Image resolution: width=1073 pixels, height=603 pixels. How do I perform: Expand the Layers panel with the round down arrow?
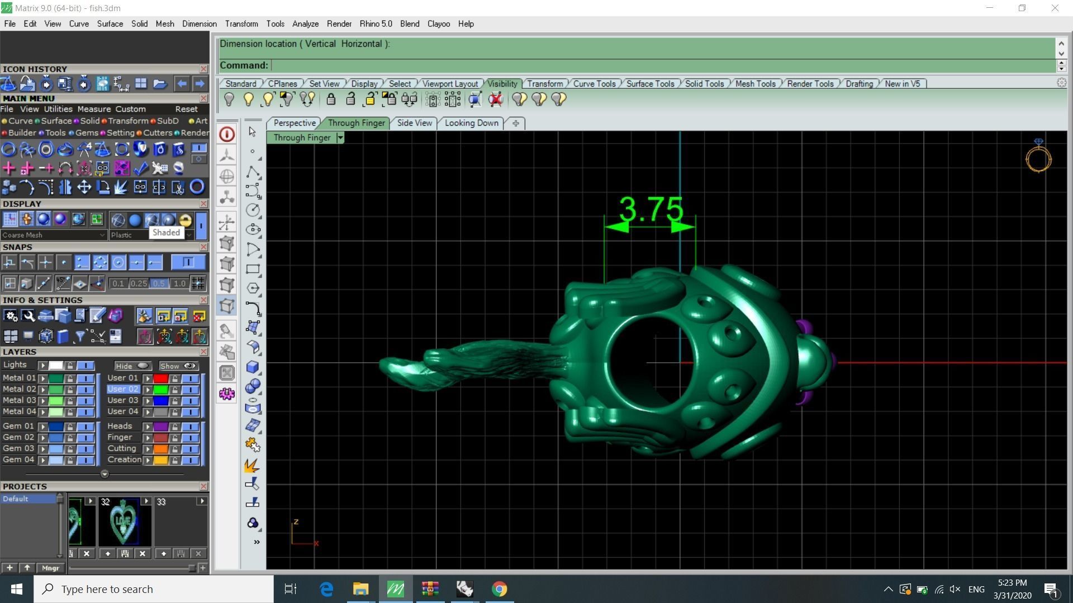click(x=105, y=474)
